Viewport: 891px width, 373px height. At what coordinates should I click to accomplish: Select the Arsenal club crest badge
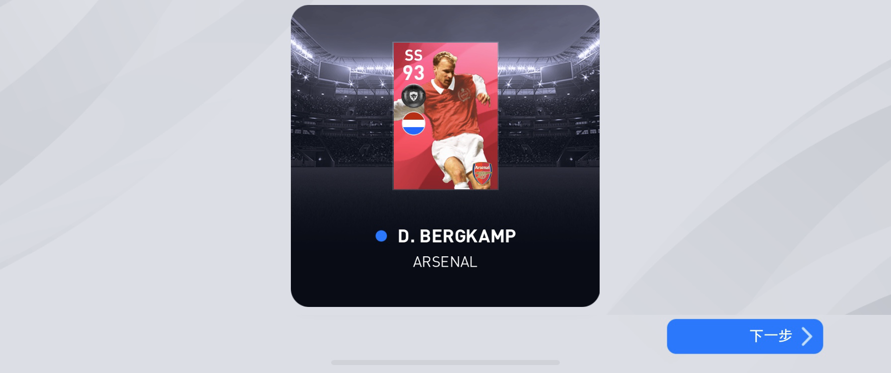[x=482, y=174]
